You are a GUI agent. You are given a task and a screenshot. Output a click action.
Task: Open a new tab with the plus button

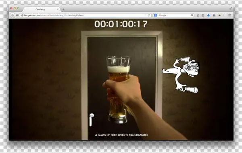(63, 9)
